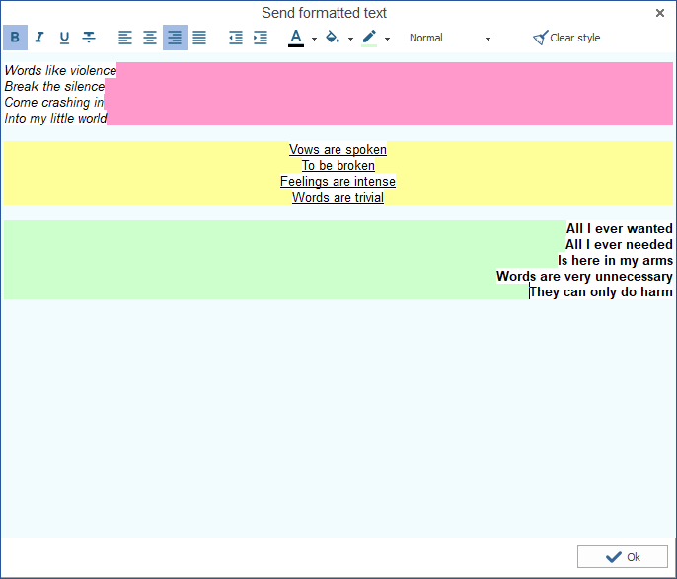Viewport: 677px width, 579px height.
Task: Apply highlighter pen color
Action: [x=369, y=38]
